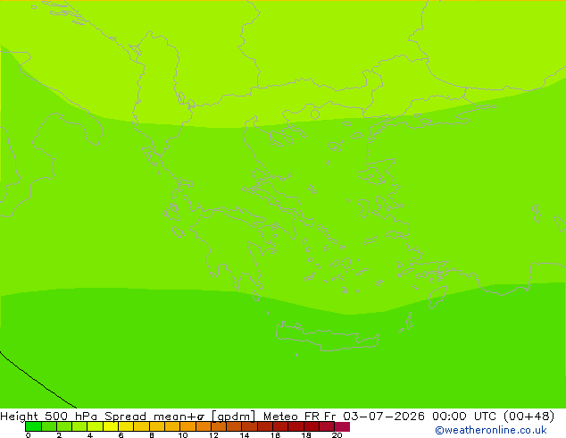Click the 'Height 500 hPa' title text
Image resolution: width=566 pixels, height=438 pixels.
click(49, 417)
